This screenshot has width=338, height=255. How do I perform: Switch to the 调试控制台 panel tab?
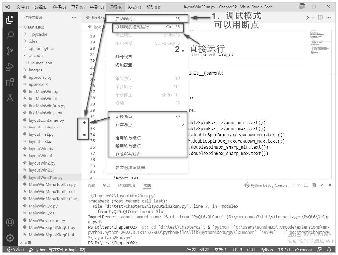click(x=127, y=185)
